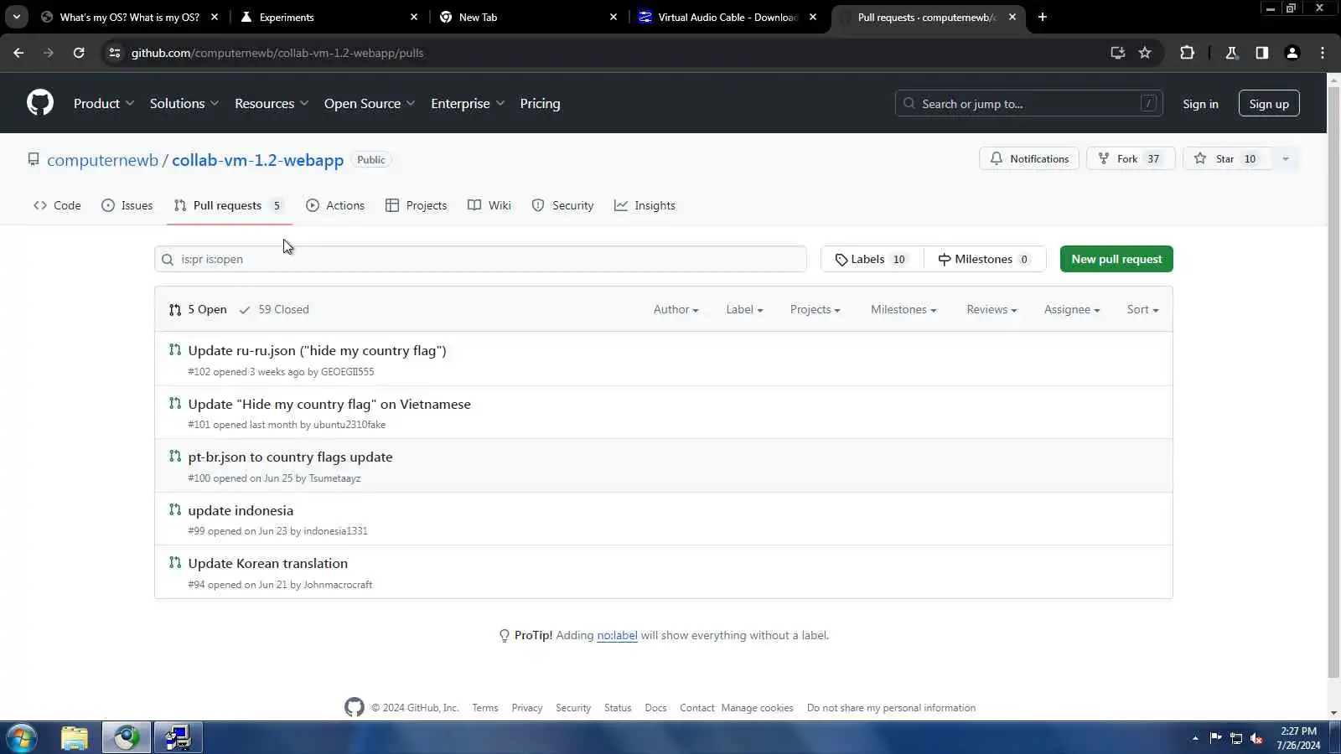Open pt-br.json to country flags update
1341x754 pixels.
tap(290, 457)
